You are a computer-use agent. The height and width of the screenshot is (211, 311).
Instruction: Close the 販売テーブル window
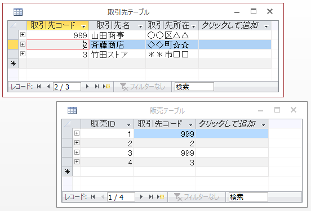point(294,110)
